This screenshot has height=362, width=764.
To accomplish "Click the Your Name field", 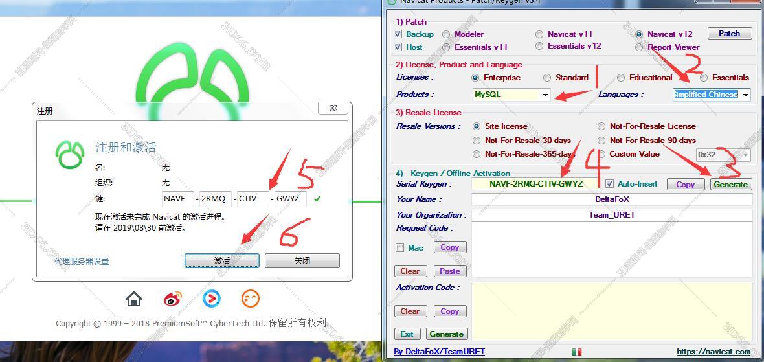I will point(612,199).
